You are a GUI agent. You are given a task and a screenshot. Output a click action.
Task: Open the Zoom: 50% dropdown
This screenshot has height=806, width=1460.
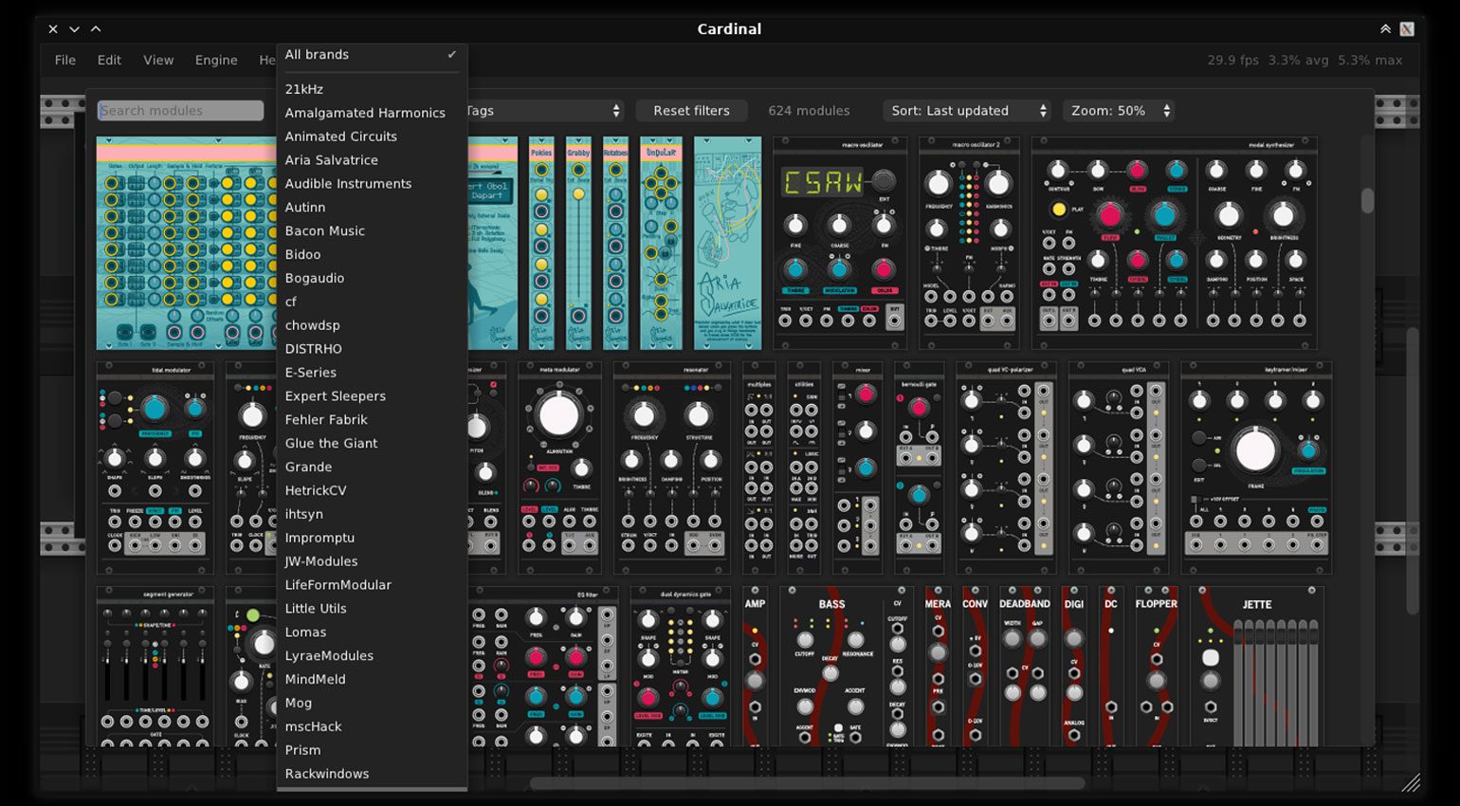tap(1117, 110)
